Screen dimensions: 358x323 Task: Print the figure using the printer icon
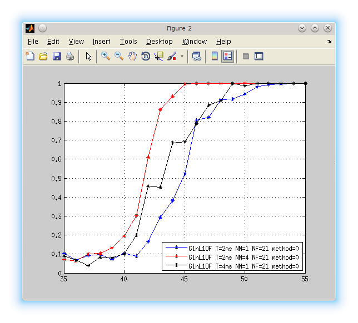coord(70,56)
